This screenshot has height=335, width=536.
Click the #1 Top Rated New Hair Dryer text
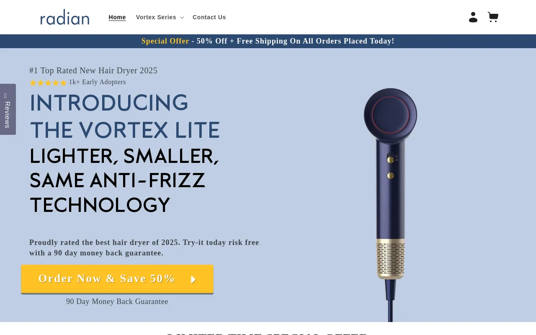93,70
